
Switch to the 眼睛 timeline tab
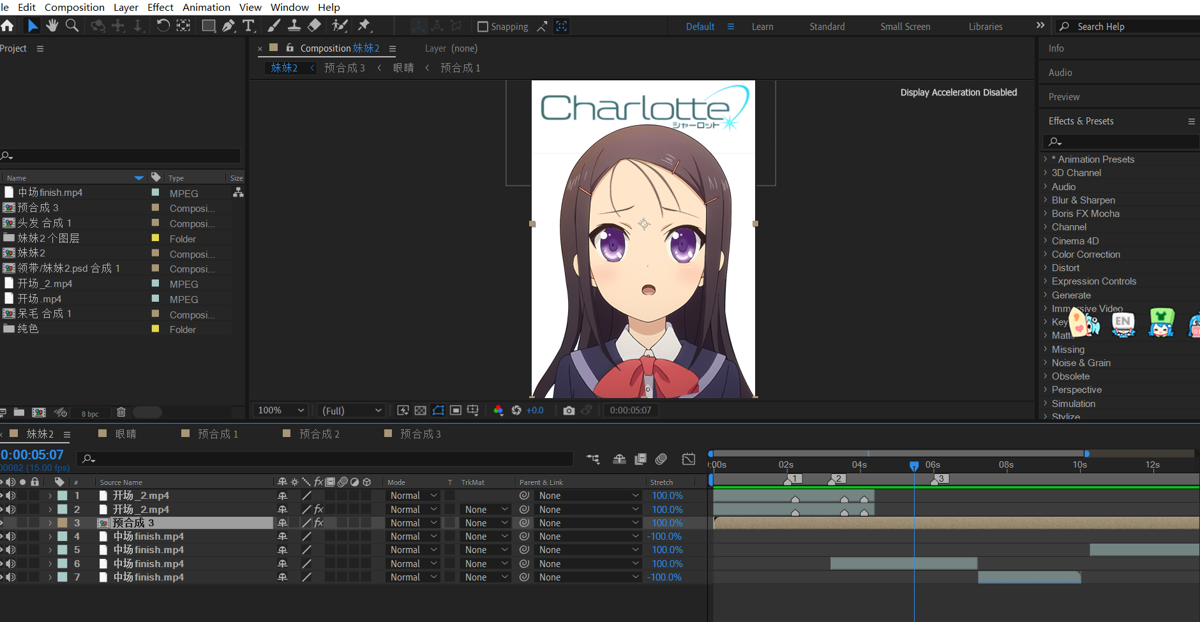pos(126,434)
